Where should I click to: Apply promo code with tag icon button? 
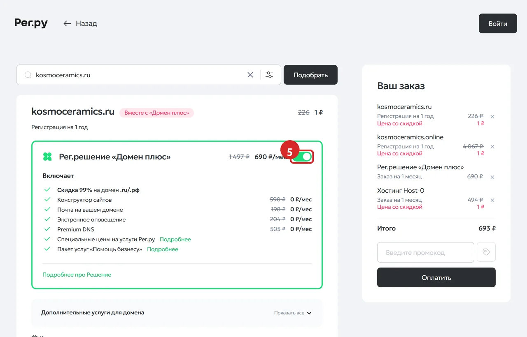(486, 252)
